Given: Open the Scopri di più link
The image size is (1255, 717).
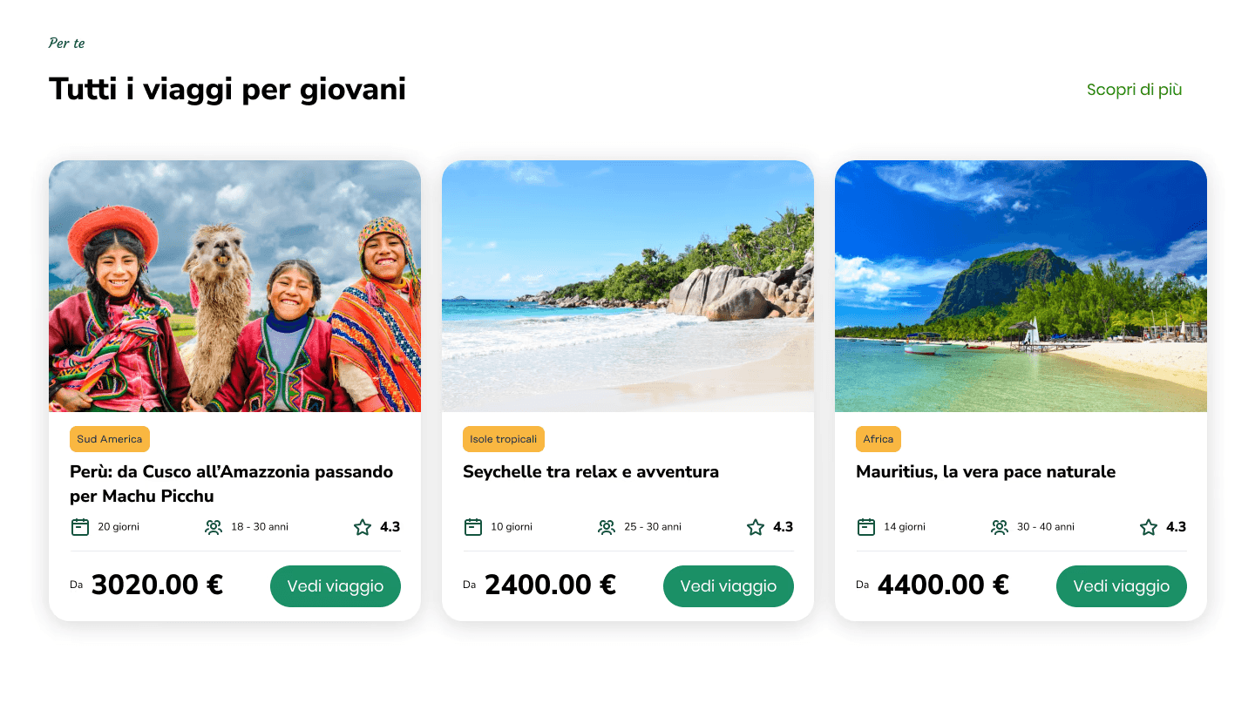Looking at the screenshot, I should point(1134,90).
